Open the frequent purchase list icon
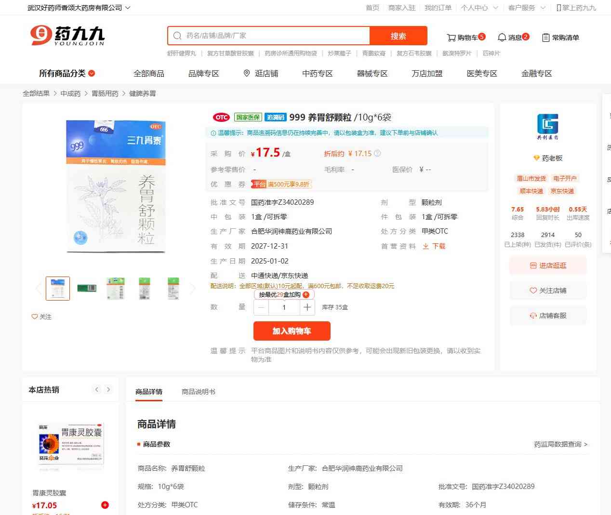 coord(545,38)
